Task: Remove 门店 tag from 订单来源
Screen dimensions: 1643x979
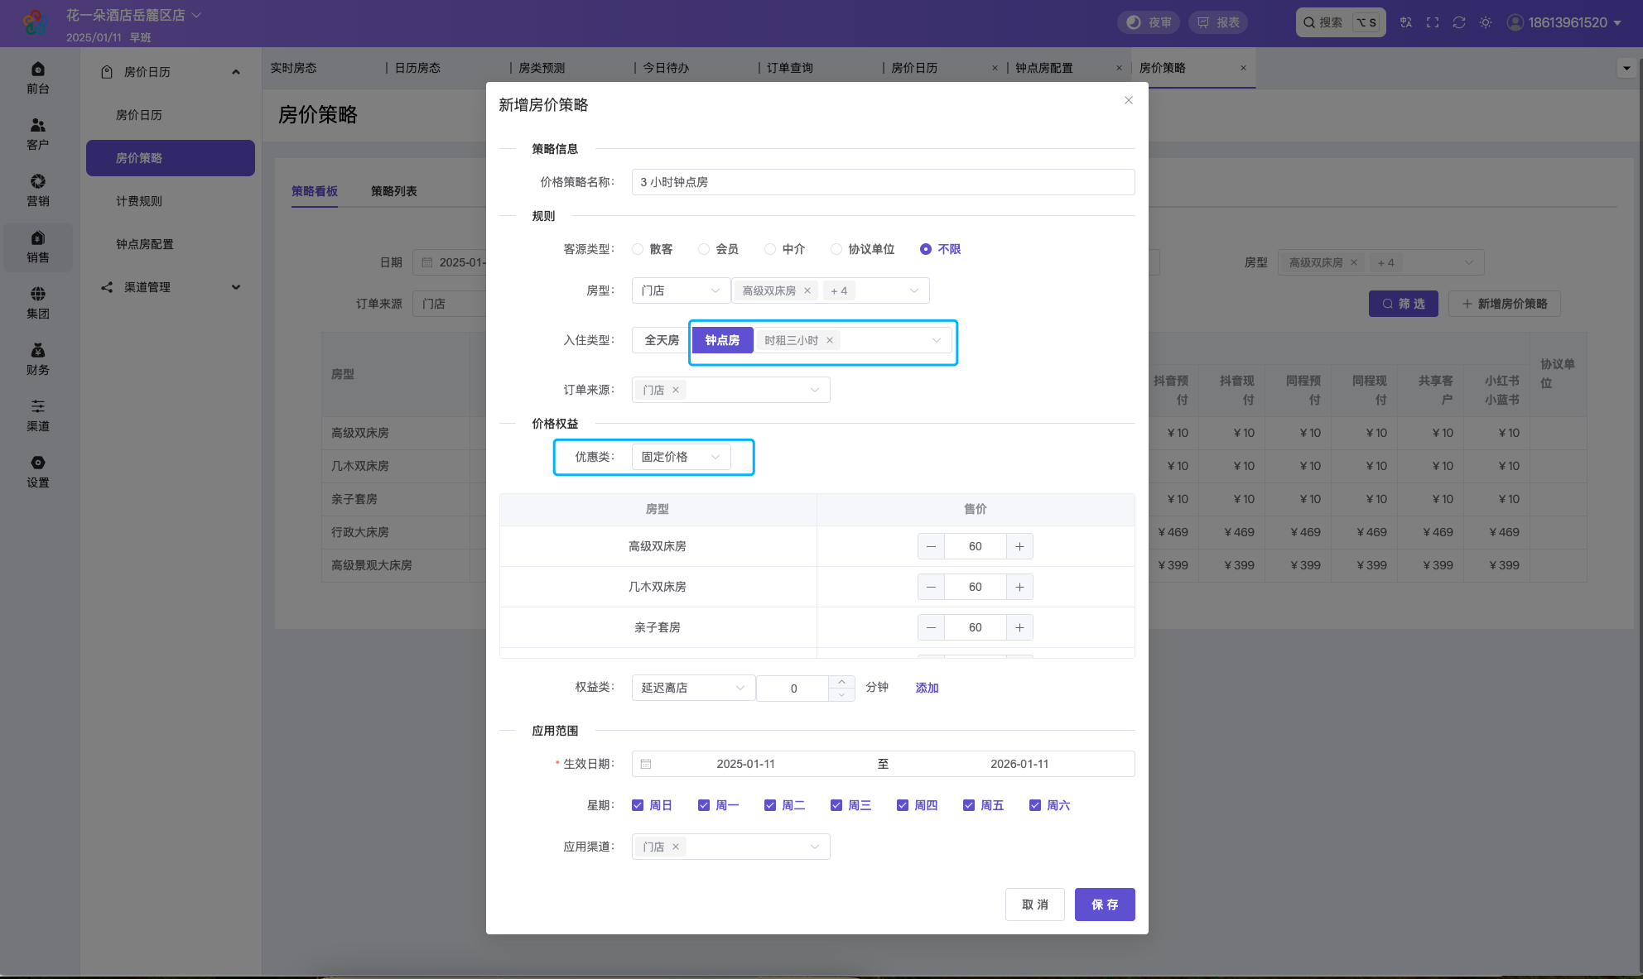Action: tap(676, 390)
